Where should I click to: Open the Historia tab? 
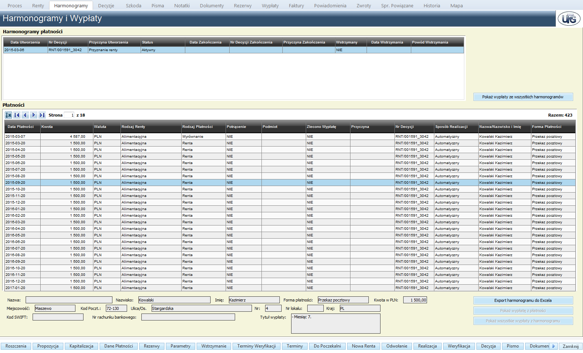[432, 5]
